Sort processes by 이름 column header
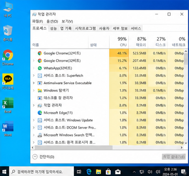The height and width of the screenshot is (176, 189). 59,42
